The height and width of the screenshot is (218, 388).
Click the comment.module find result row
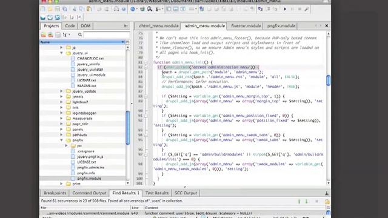pyautogui.click(x=183, y=213)
